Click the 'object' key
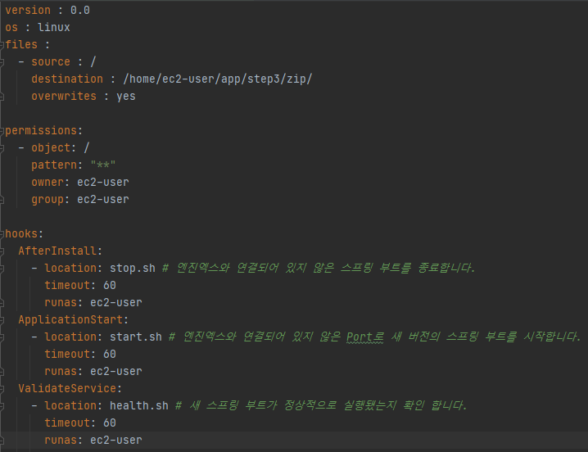This screenshot has height=452, width=588. (51, 147)
